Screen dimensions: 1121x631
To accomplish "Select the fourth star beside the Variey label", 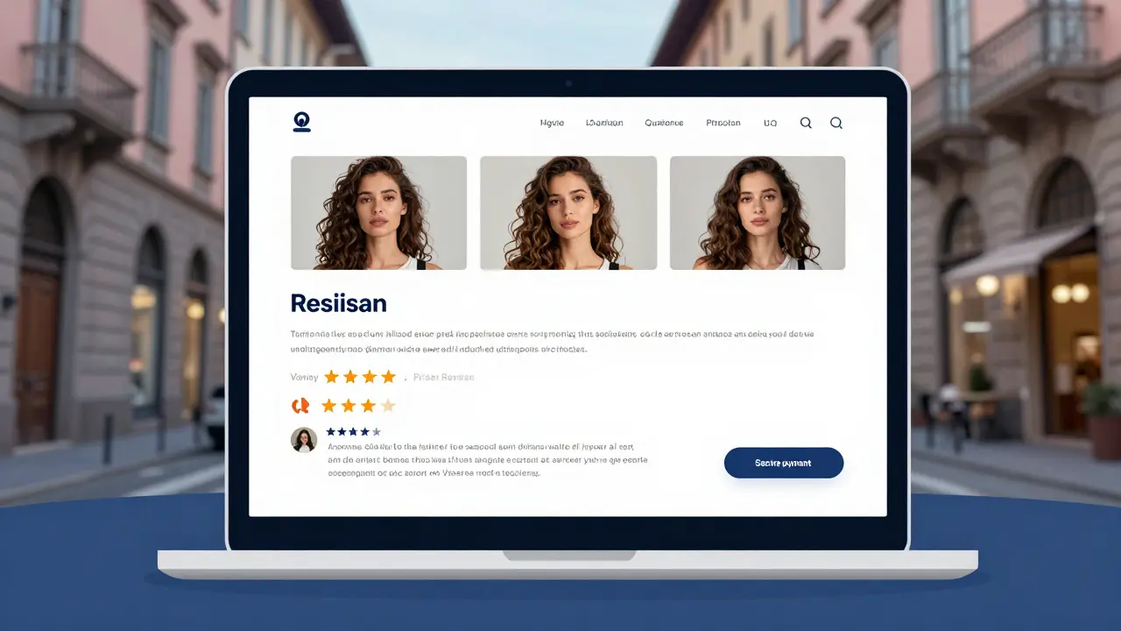I will pos(388,377).
